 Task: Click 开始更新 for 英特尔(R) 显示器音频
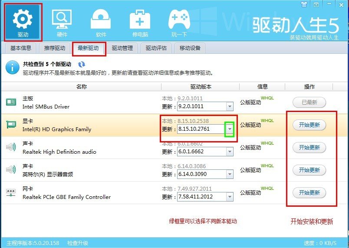click(309, 170)
